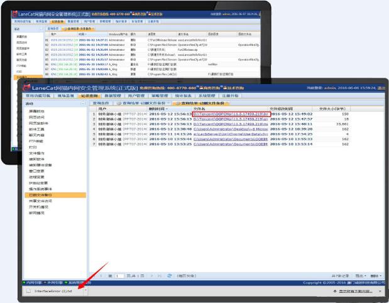
Task: Open the 数据管理 menu tab
Action: click(x=112, y=95)
